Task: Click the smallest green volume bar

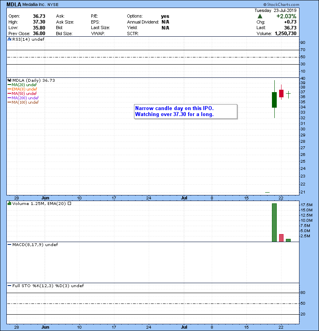Action: (288, 240)
